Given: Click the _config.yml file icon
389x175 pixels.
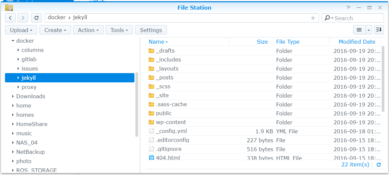Looking at the screenshot, I should point(151,131).
